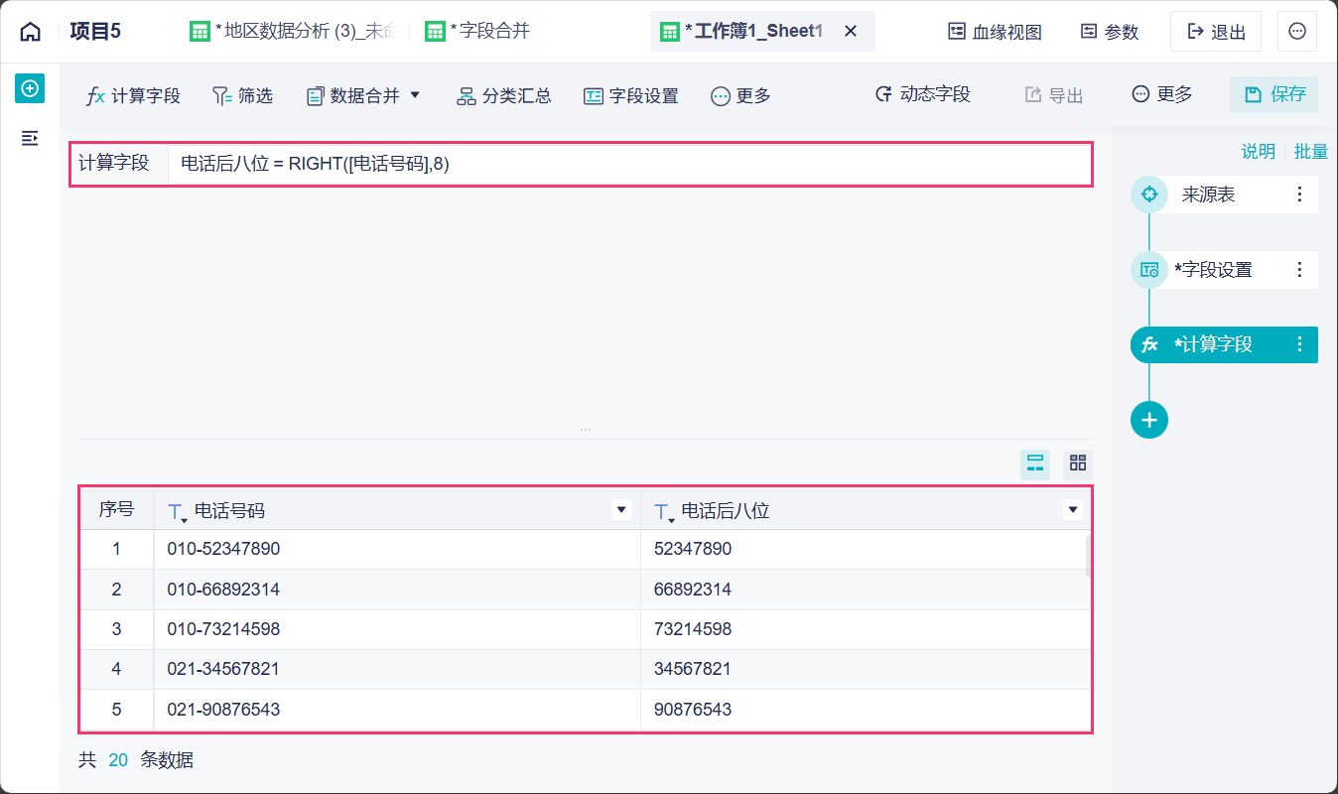Select the result cell 34567821
The image size is (1338, 794).
coord(864,669)
